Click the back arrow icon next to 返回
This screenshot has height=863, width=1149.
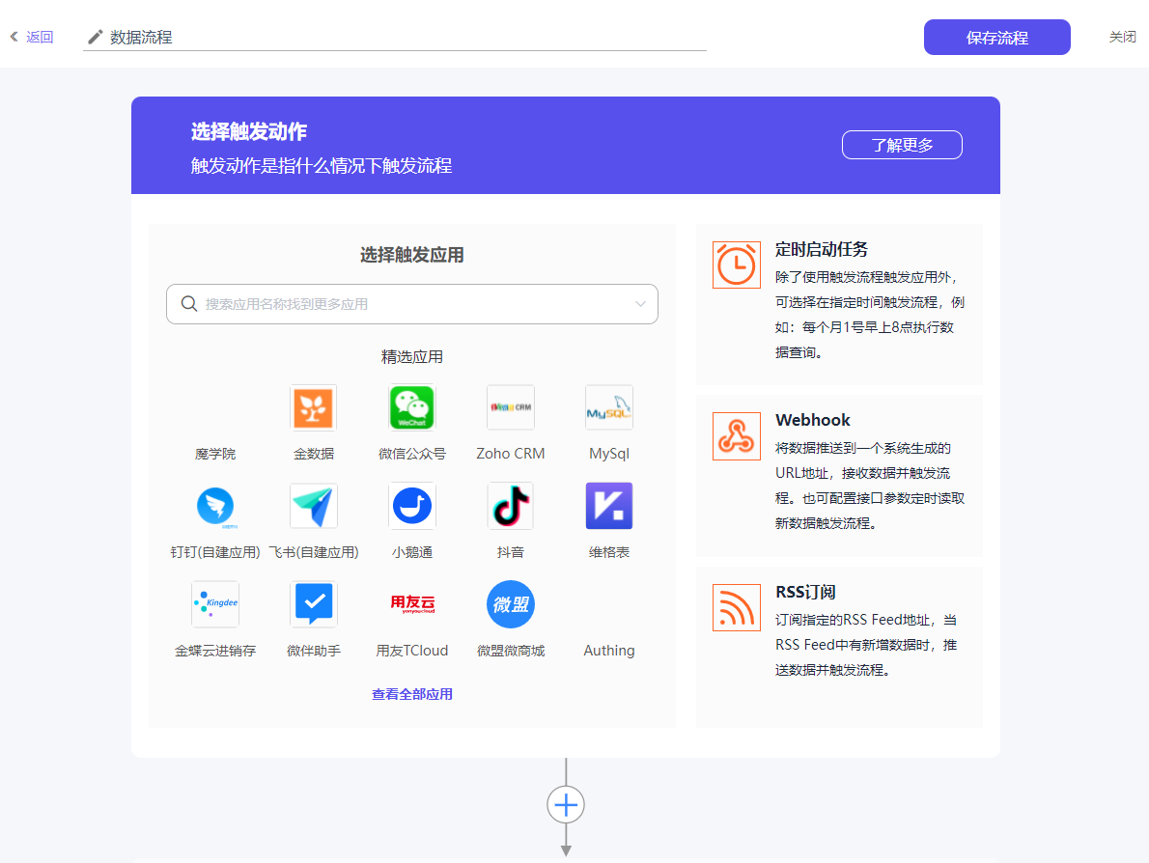coord(14,37)
